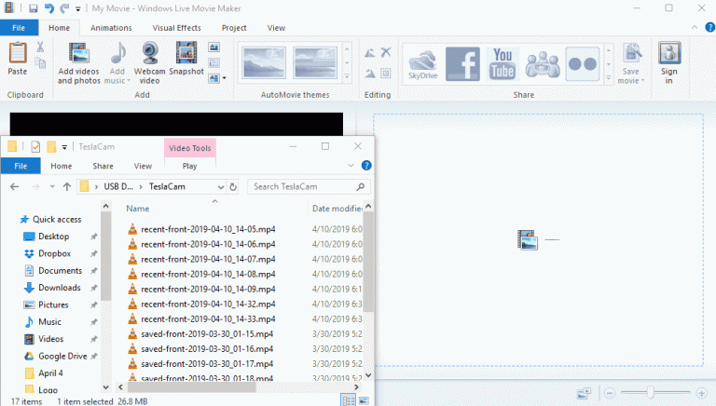Open the Explorer quick access toolbar dropdown

[x=64, y=147]
